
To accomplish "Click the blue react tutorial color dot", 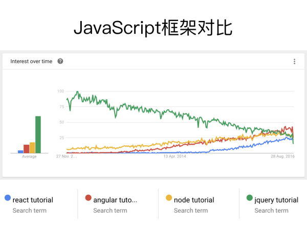I will tap(8, 198).
